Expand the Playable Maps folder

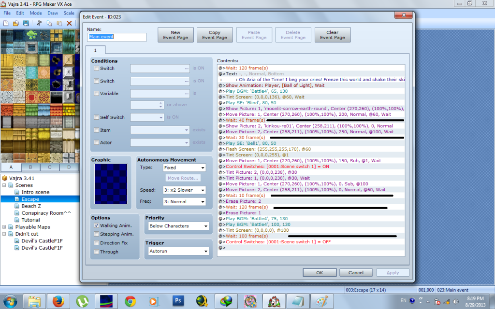coord(4,227)
